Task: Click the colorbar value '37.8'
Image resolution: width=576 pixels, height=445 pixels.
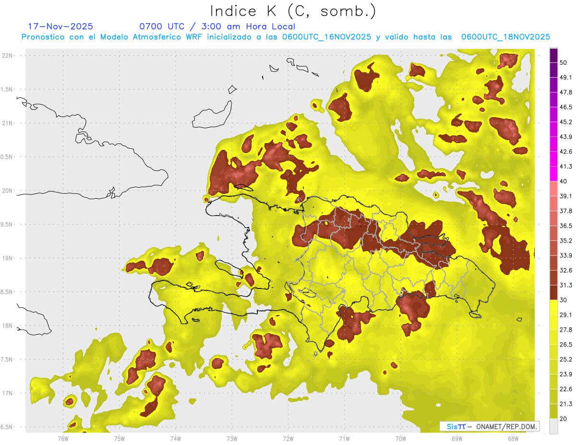Action: pos(566,211)
